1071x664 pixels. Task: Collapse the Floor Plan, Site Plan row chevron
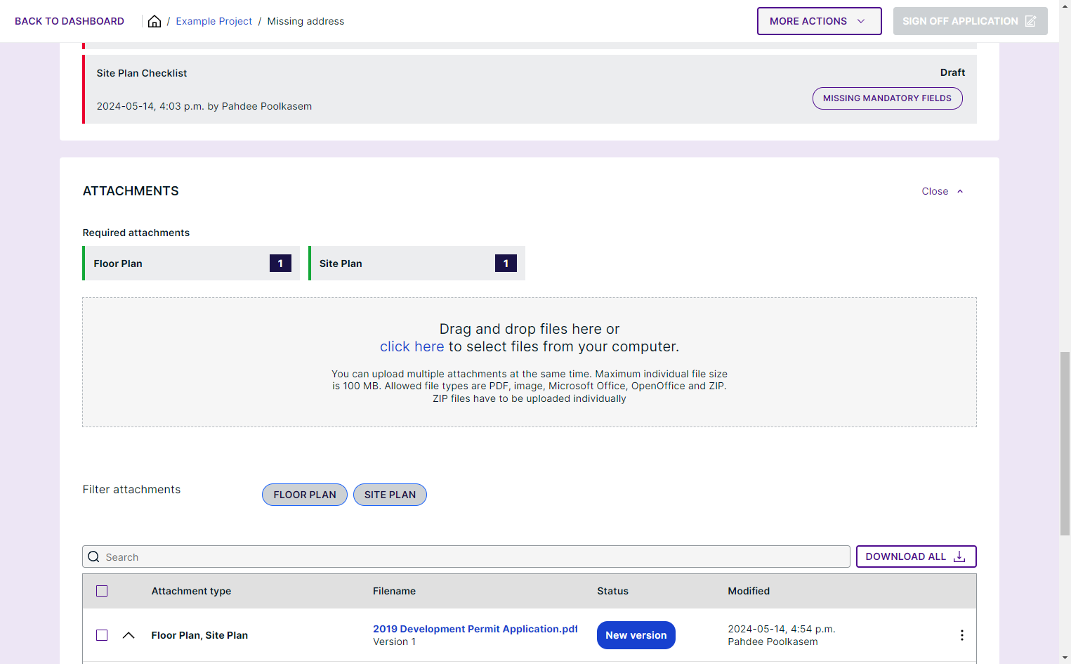tap(129, 635)
